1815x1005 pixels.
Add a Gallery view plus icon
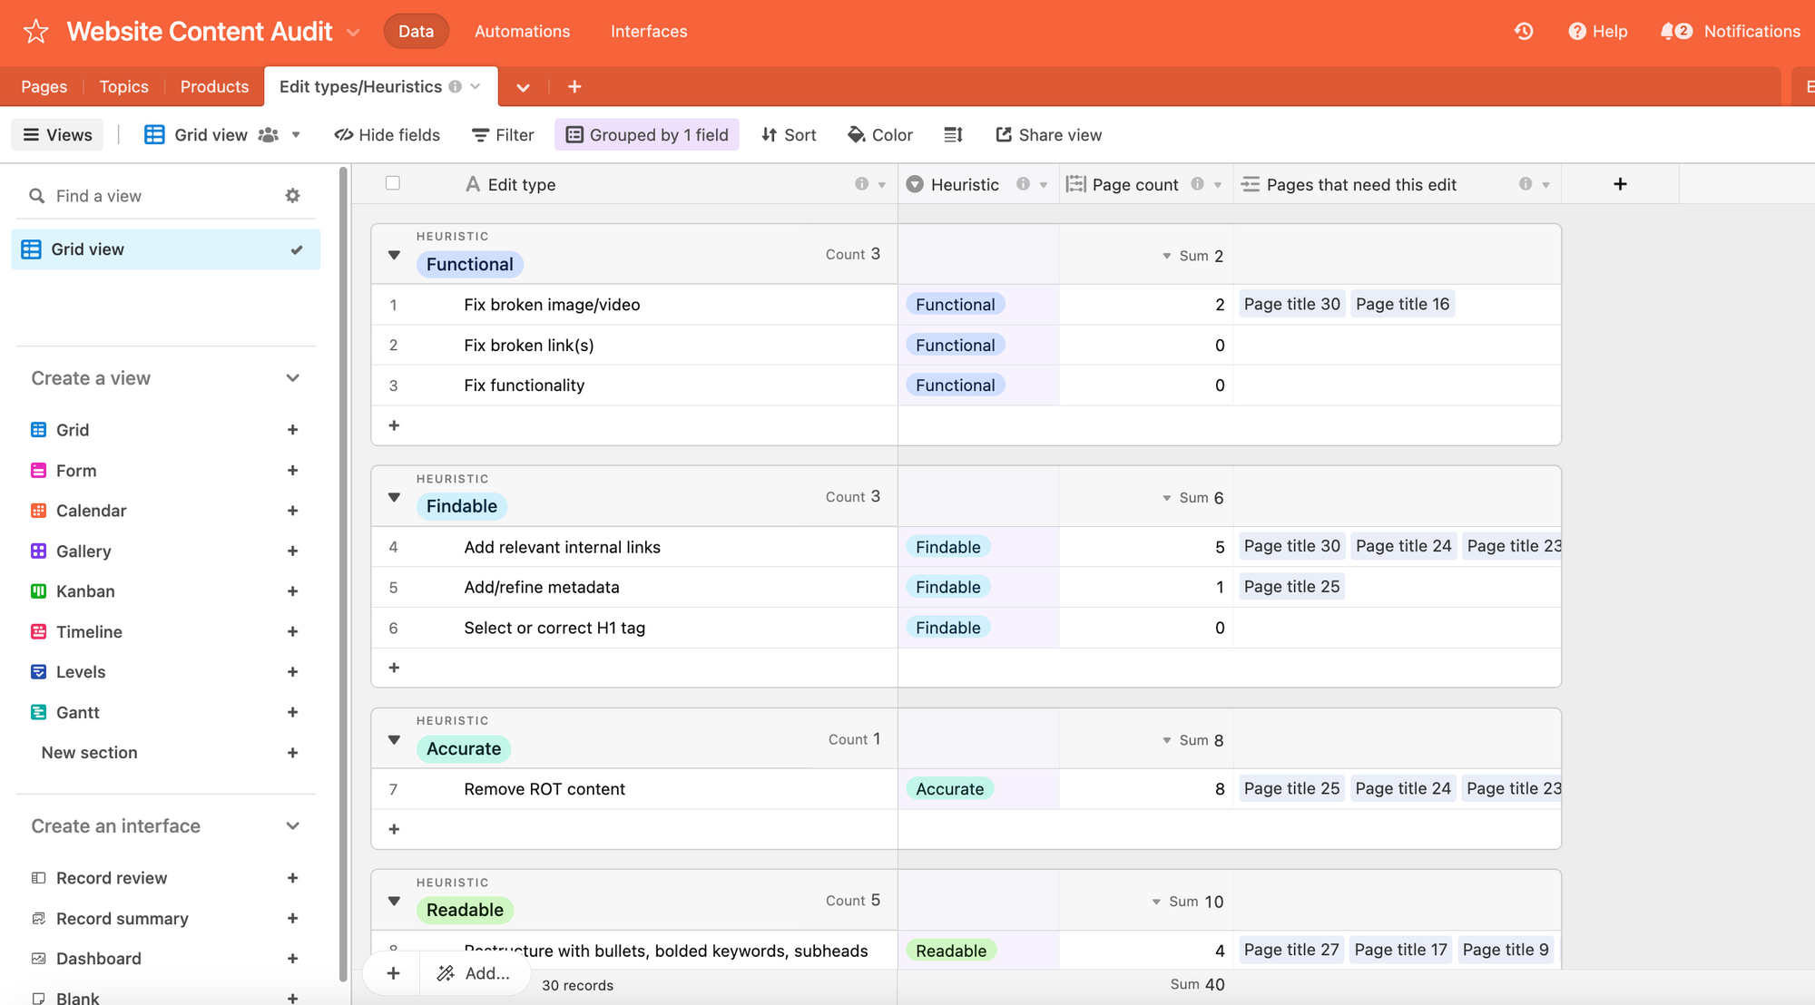292,551
